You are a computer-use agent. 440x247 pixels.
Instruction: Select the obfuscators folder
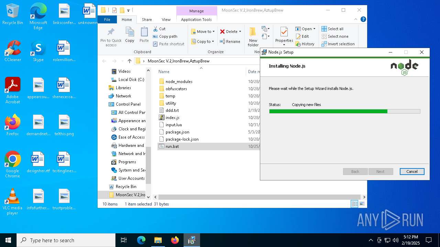[176, 89]
